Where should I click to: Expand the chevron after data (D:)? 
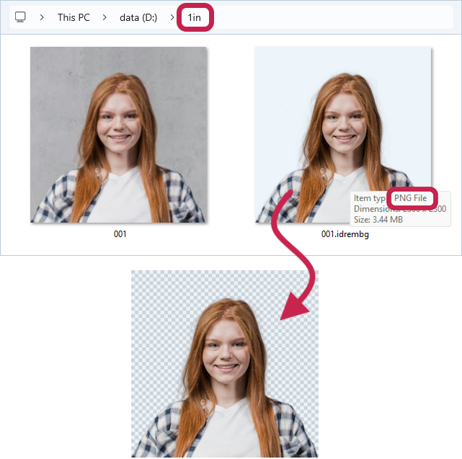pyautogui.click(x=172, y=17)
